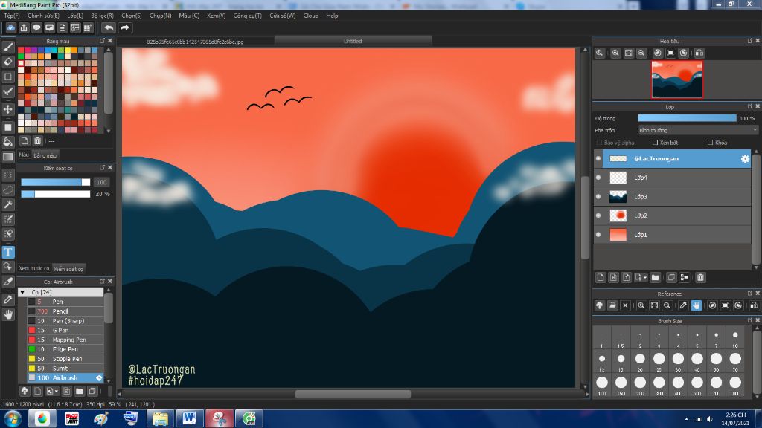Open the Bộ lọc(R) menu
The height and width of the screenshot is (428, 762).
[102, 16]
